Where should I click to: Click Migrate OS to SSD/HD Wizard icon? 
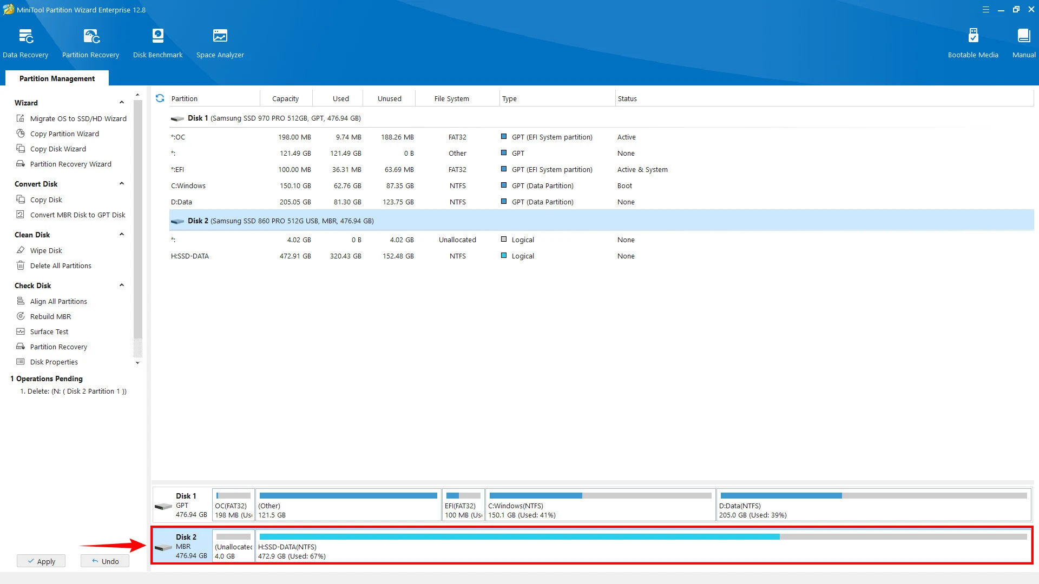(x=21, y=118)
